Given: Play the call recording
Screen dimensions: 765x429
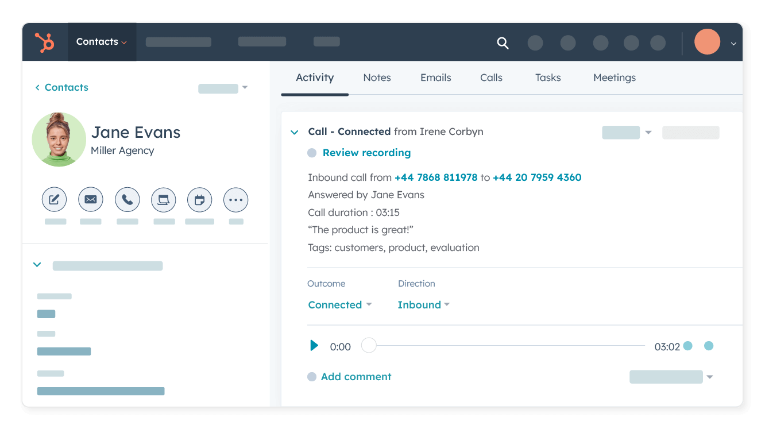Looking at the screenshot, I should (x=314, y=346).
